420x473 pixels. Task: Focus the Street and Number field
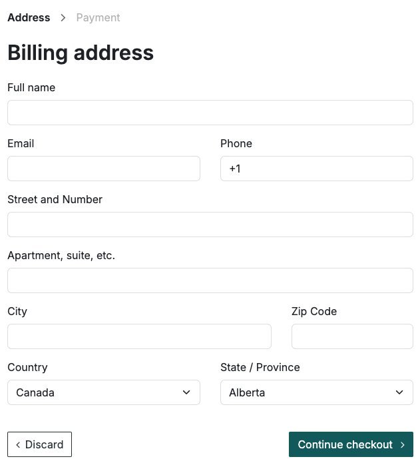210,225
